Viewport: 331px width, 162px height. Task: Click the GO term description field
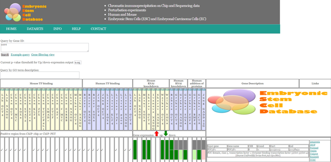point(40,75)
